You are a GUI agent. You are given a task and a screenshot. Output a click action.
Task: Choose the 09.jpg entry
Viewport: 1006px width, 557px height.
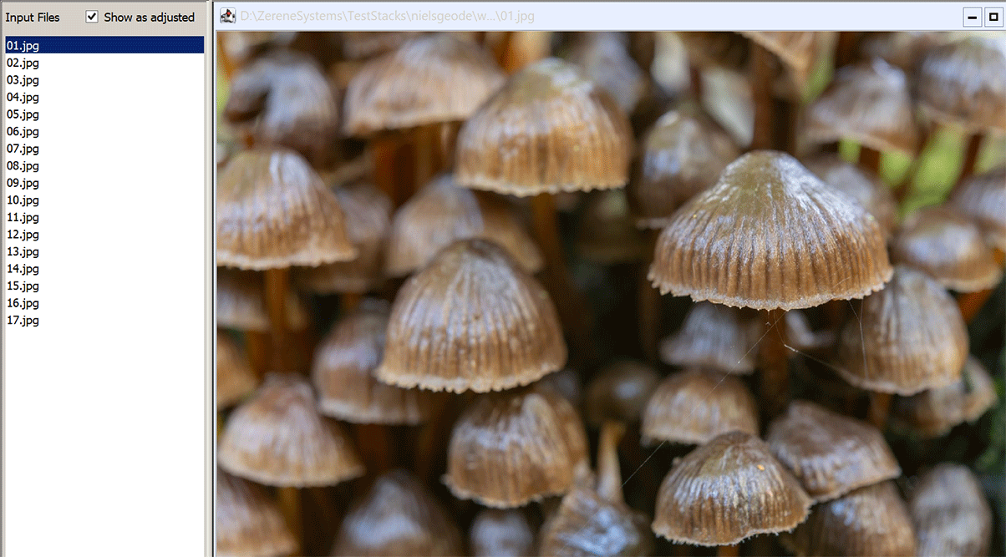[23, 183]
